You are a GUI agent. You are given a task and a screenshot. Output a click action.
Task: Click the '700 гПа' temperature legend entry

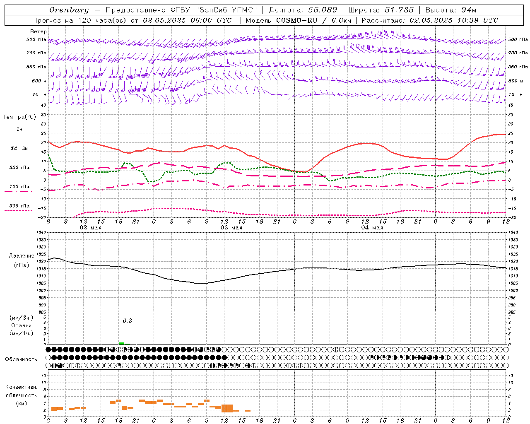click(19, 187)
